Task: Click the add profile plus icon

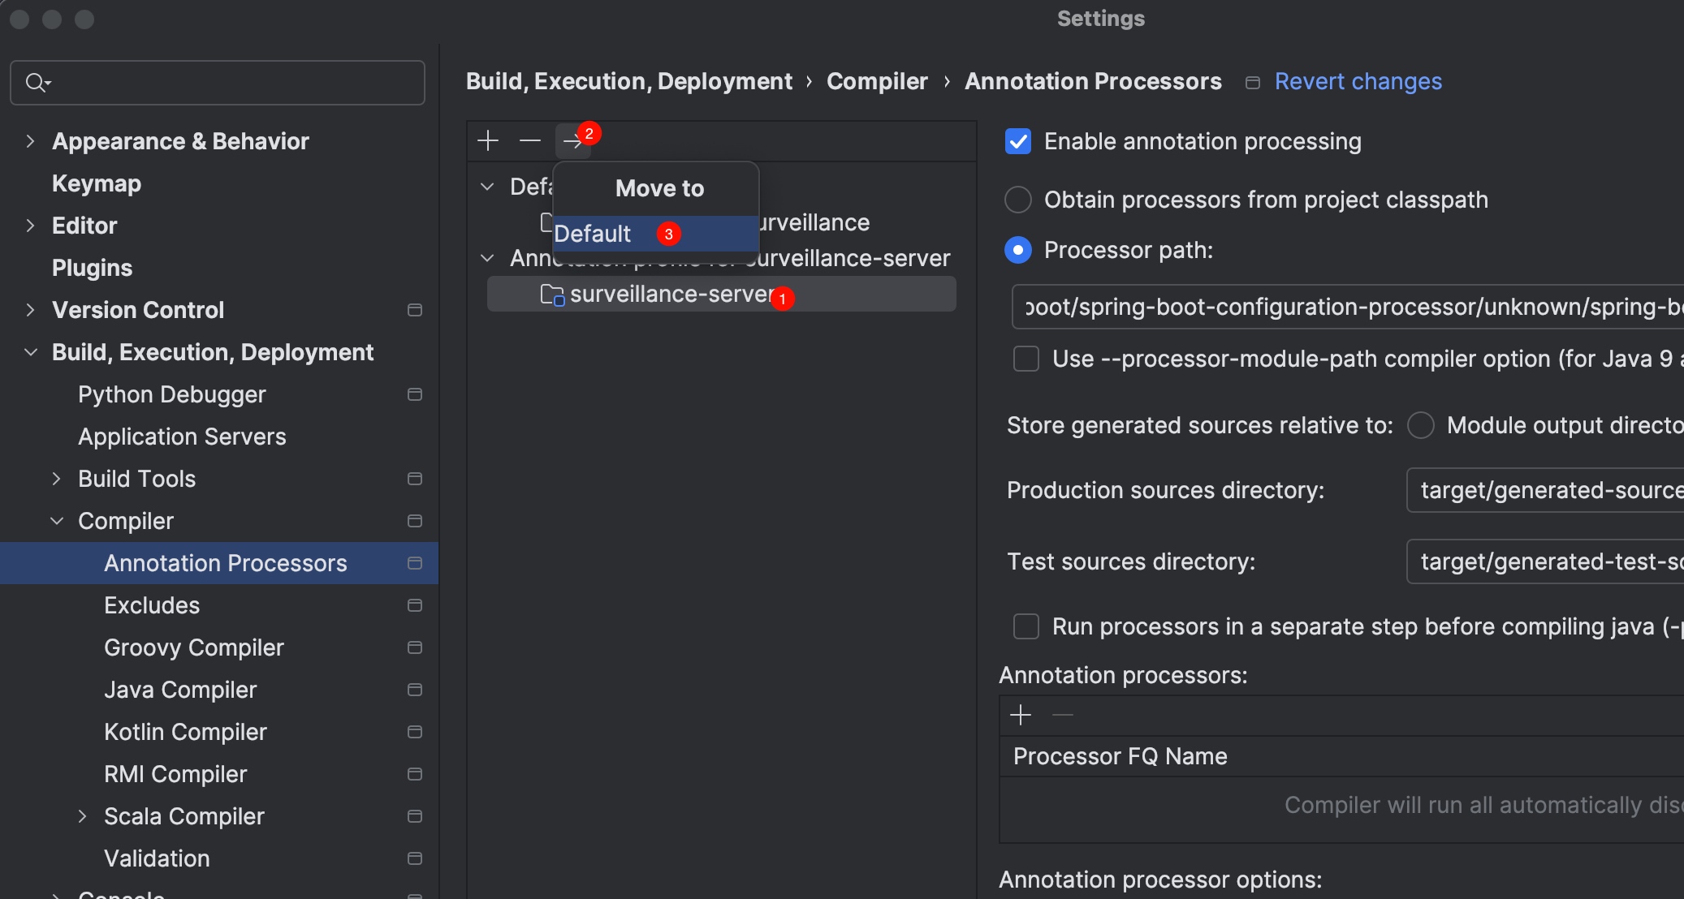Action: 488,140
